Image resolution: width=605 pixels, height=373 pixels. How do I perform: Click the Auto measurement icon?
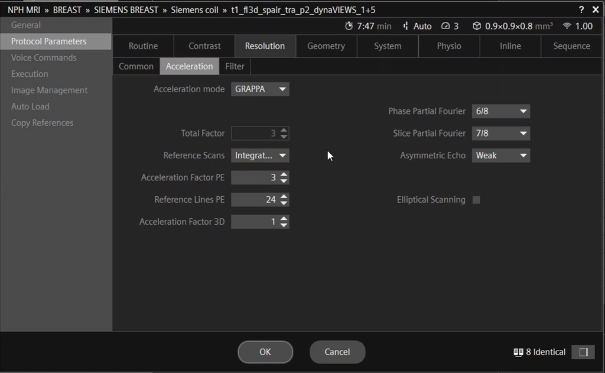407,26
